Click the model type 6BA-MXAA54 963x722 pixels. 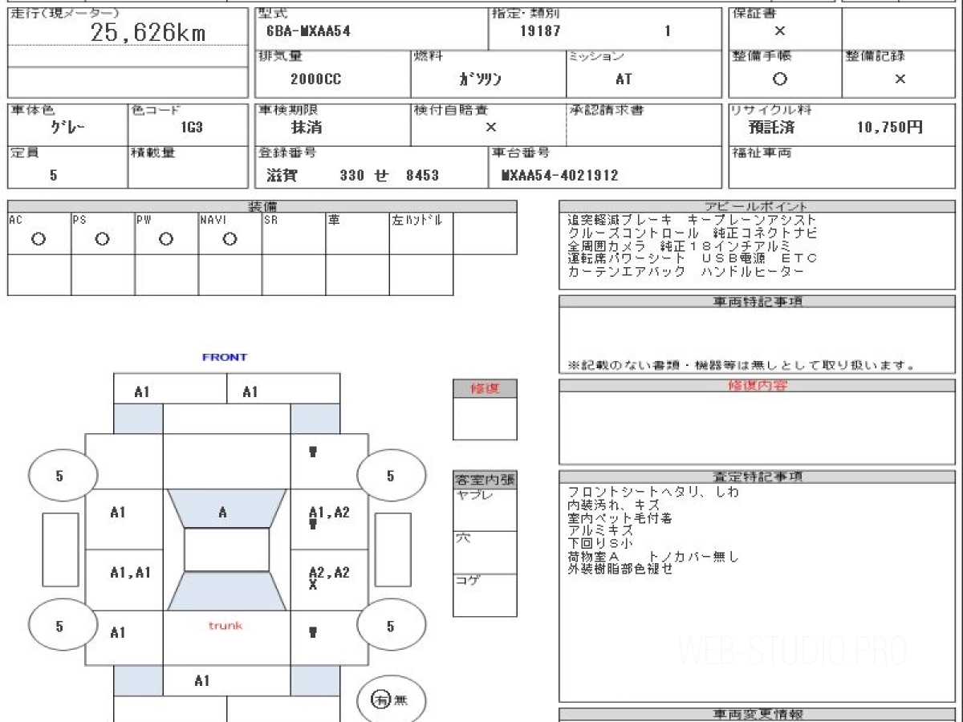pyautogui.click(x=308, y=32)
